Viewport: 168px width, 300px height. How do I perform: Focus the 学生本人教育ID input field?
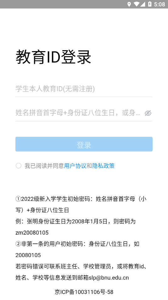[x=84, y=89]
